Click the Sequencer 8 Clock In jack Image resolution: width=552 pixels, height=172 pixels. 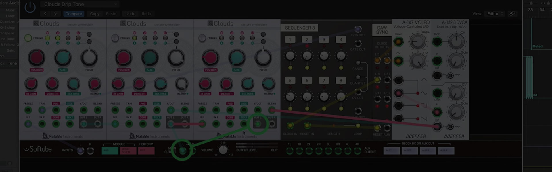pos(290,126)
